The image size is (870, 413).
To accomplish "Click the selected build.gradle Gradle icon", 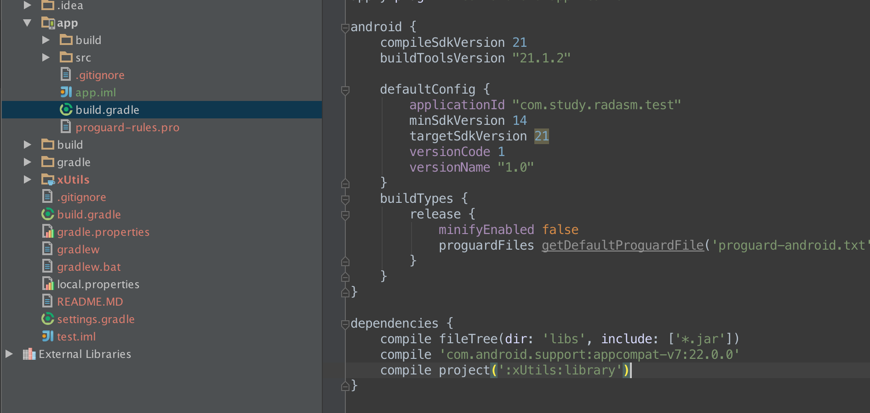I will (66, 110).
